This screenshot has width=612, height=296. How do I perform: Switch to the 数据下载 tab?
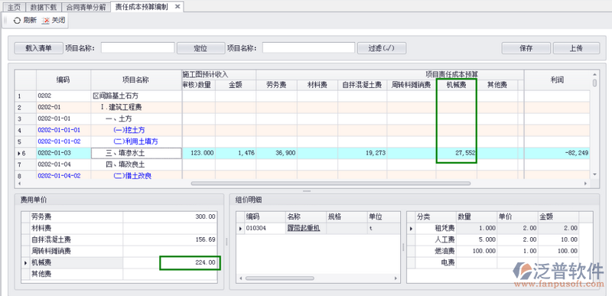(44, 7)
